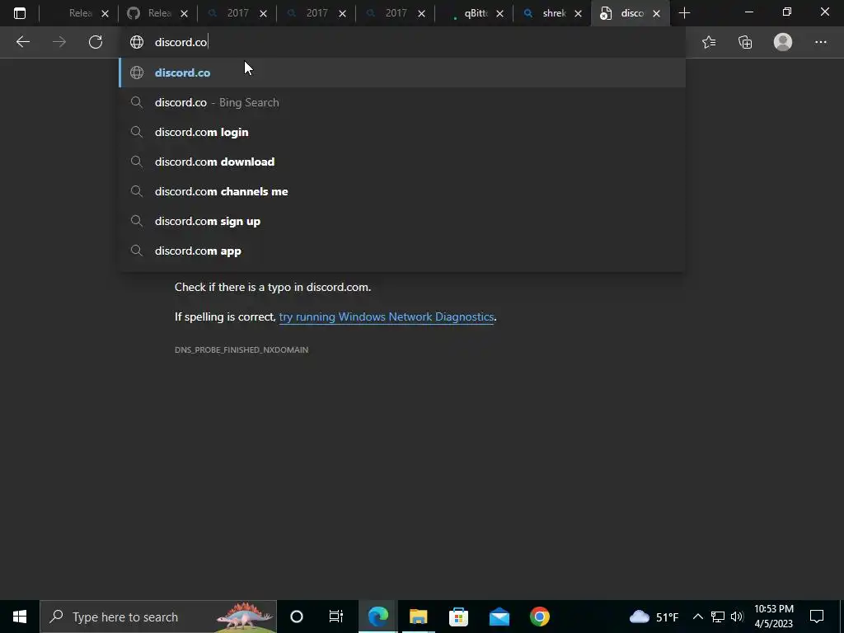Choose discord.com download suggestion
The image size is (844, 633).
pos(402,162)
